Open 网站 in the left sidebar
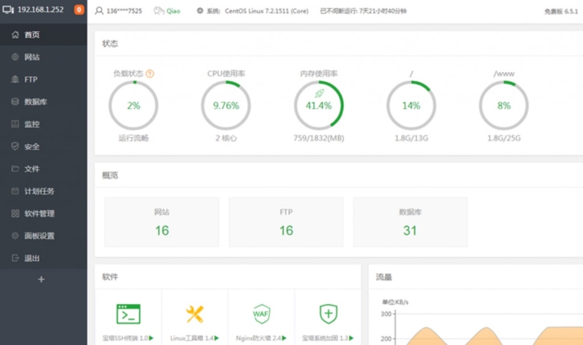583x345 pixels. coord(32,57)
